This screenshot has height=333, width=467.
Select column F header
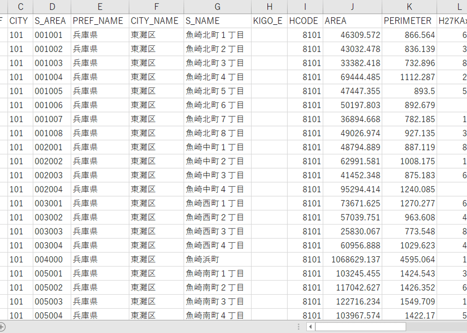pyautogui.click(x=156, y=7)
